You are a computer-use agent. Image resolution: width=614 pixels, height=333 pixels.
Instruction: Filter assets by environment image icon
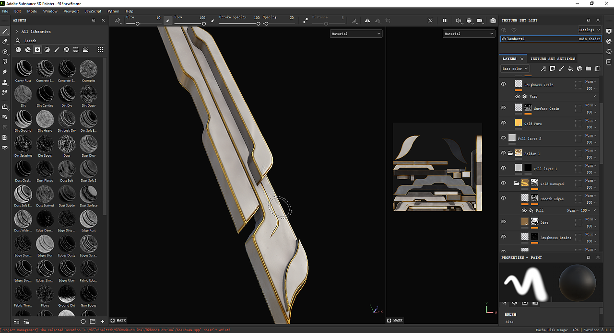85,49
